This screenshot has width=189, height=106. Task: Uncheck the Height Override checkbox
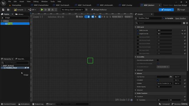(138, 34)
